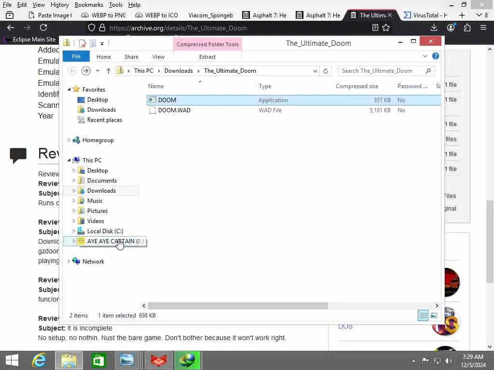Expand the Network tree node
The image size is (494, 370).
pyautogui.click(x=69, y=261)
